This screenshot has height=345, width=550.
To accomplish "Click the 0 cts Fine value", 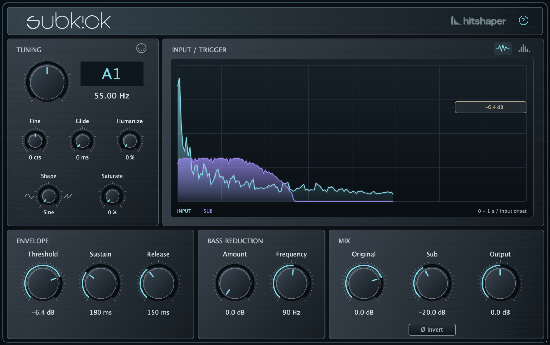I will point(35,157).
